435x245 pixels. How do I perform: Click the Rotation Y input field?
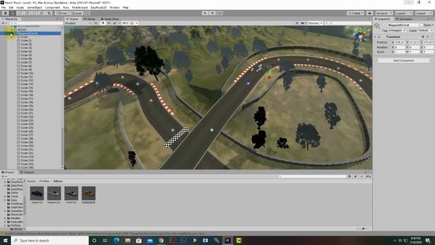(x=415, y=47)
